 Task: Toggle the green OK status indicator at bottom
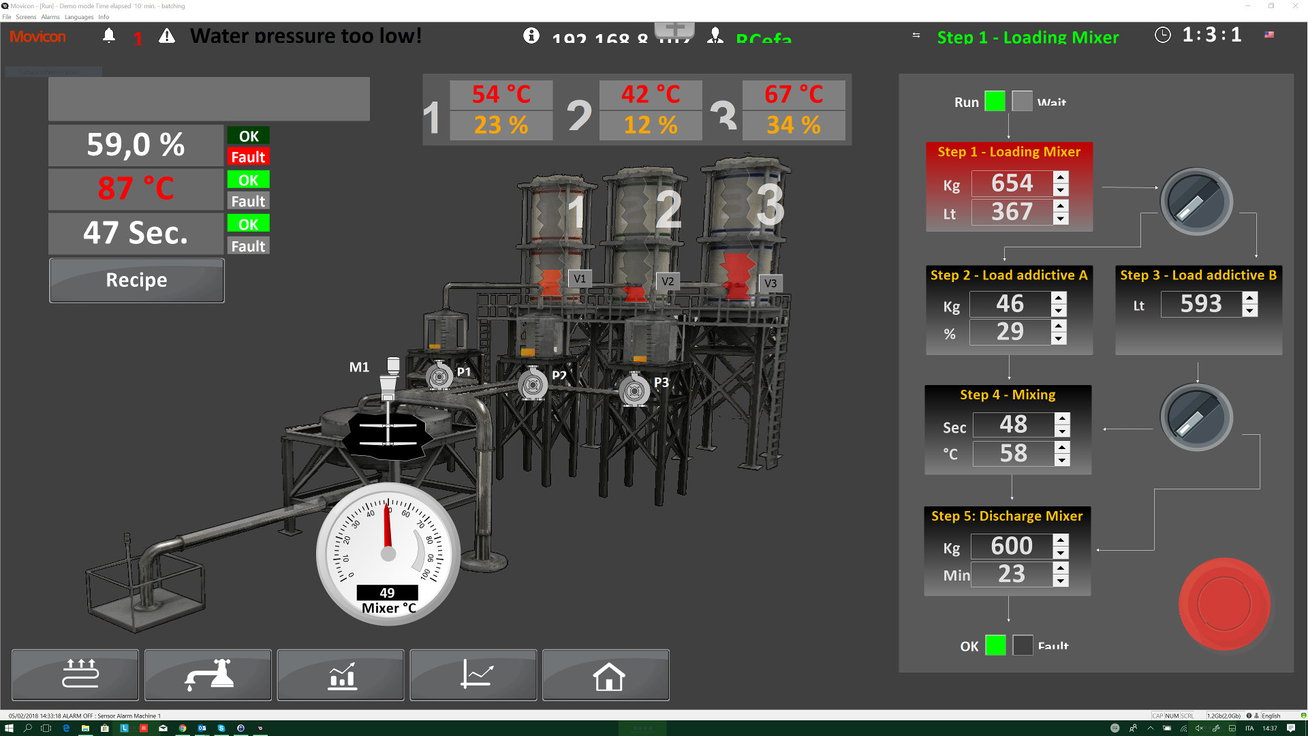click(996, 645)
